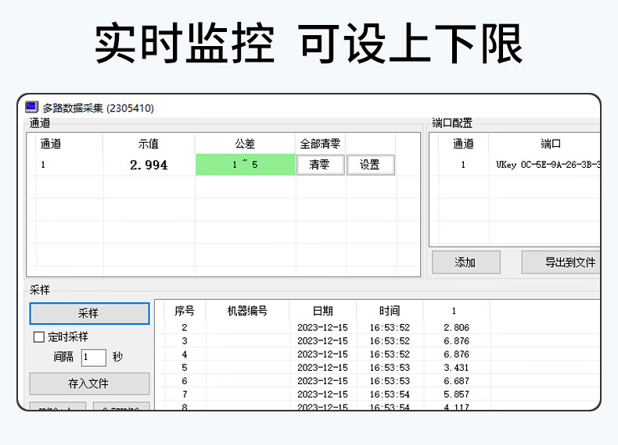Click the 添加 port button
618x445 pixels.
[x=465, y=262]
